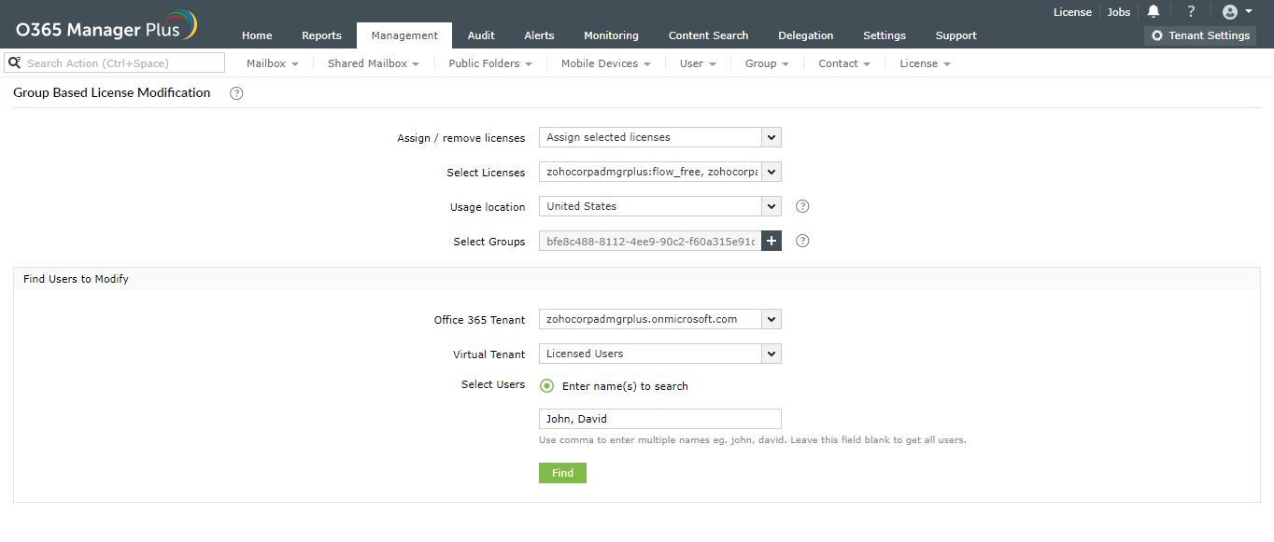The image size is (1274, 542).
Task: Open the notifications bell icon
Action: point(1154,11)
